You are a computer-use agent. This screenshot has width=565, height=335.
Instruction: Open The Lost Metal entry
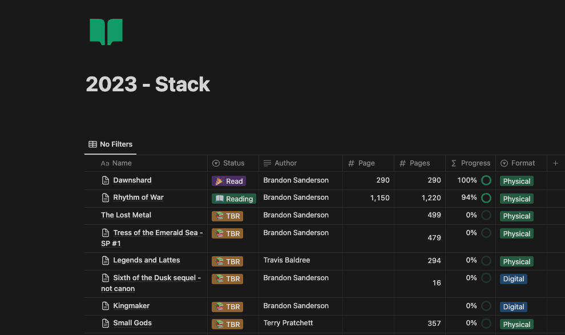coord(126,215)
